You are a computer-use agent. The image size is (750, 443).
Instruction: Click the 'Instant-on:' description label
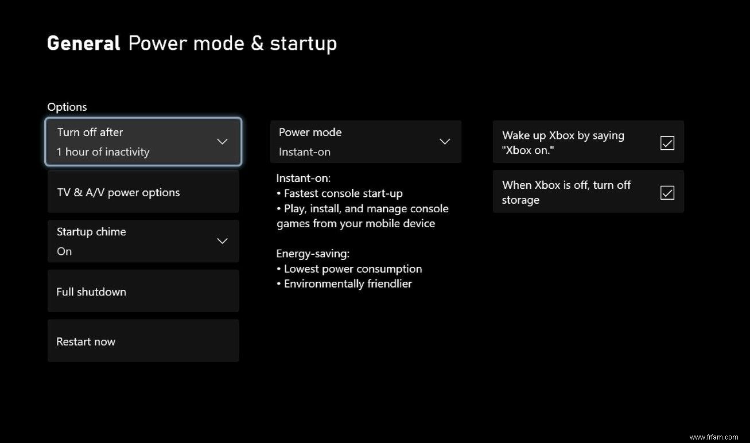pyautogui.click(x=303, y=178)
